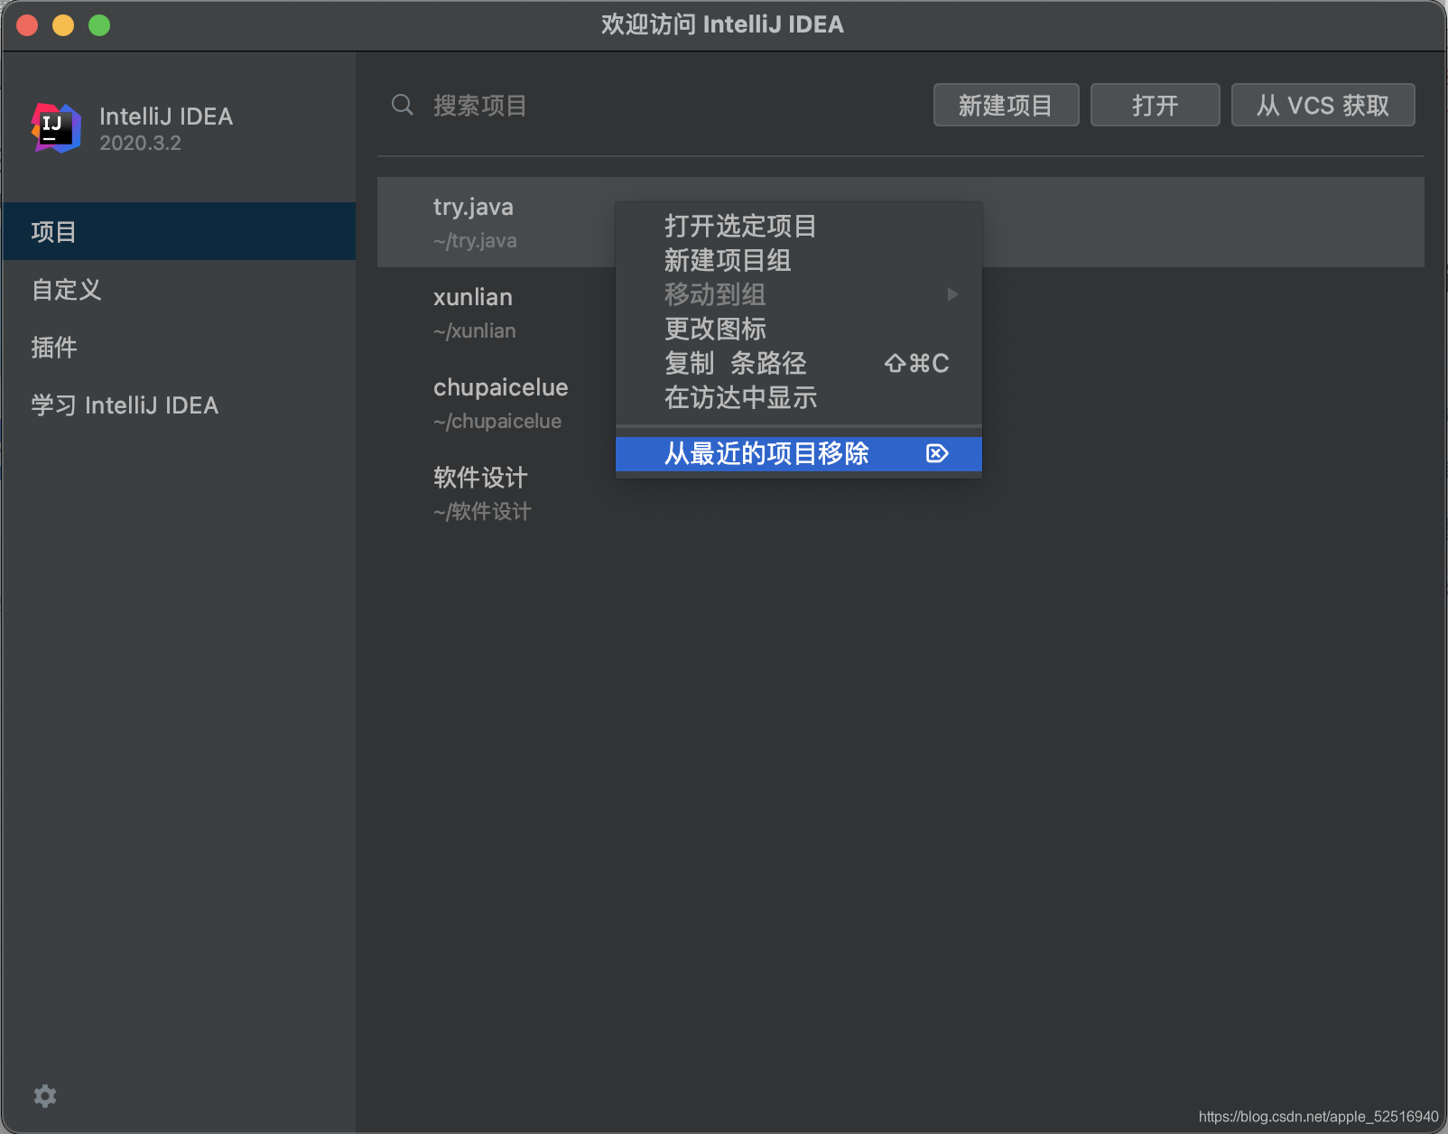Click the 从 VCS 获取 button
Viewport: 1448px width, 1134px height.
(x=1323, y=105)
